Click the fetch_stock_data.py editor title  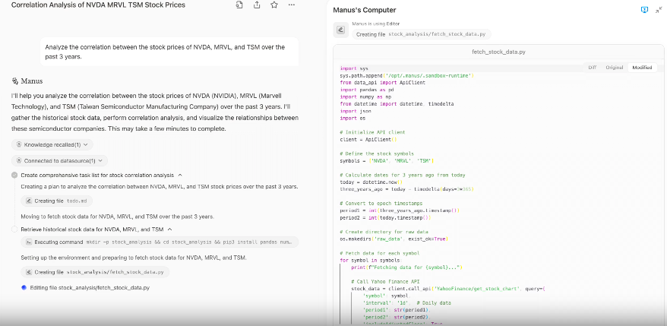(498, 52)
